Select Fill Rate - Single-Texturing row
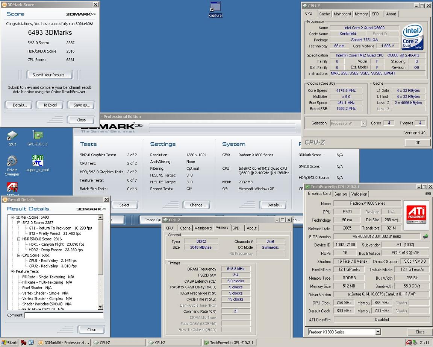Viewport: 433px width, 347px height. click(48, 277)
